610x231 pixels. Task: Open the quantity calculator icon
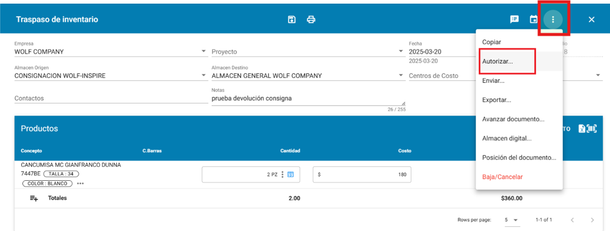tap(290, 175)
